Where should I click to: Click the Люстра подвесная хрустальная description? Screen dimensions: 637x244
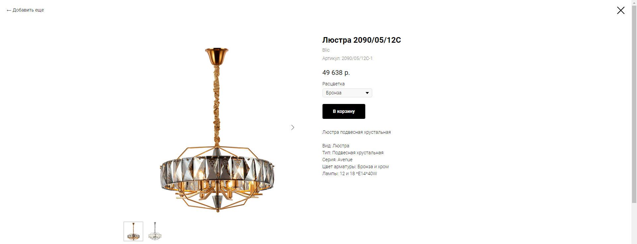(x=356, y=132)
